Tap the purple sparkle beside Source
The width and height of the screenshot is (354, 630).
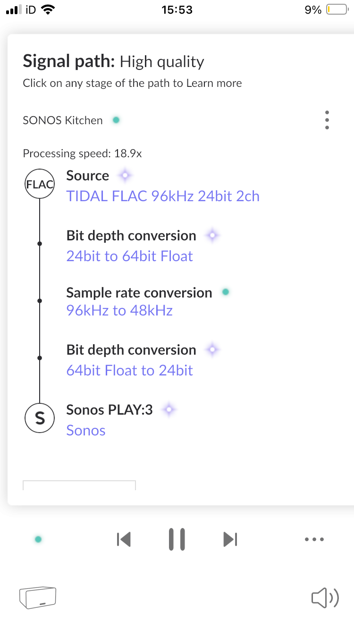pyautogui.click(x=125, y=176)
